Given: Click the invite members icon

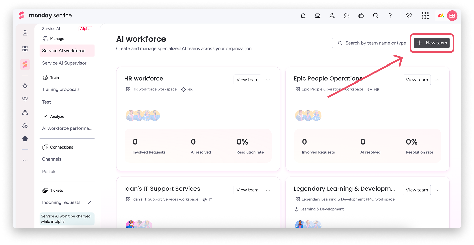Looking at the screenshot, I should pyautogui.click(x=332, y=16).
